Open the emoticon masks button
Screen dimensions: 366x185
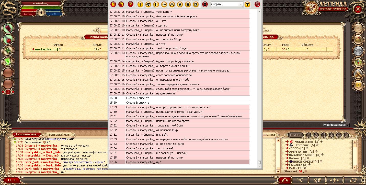point(317,180)
